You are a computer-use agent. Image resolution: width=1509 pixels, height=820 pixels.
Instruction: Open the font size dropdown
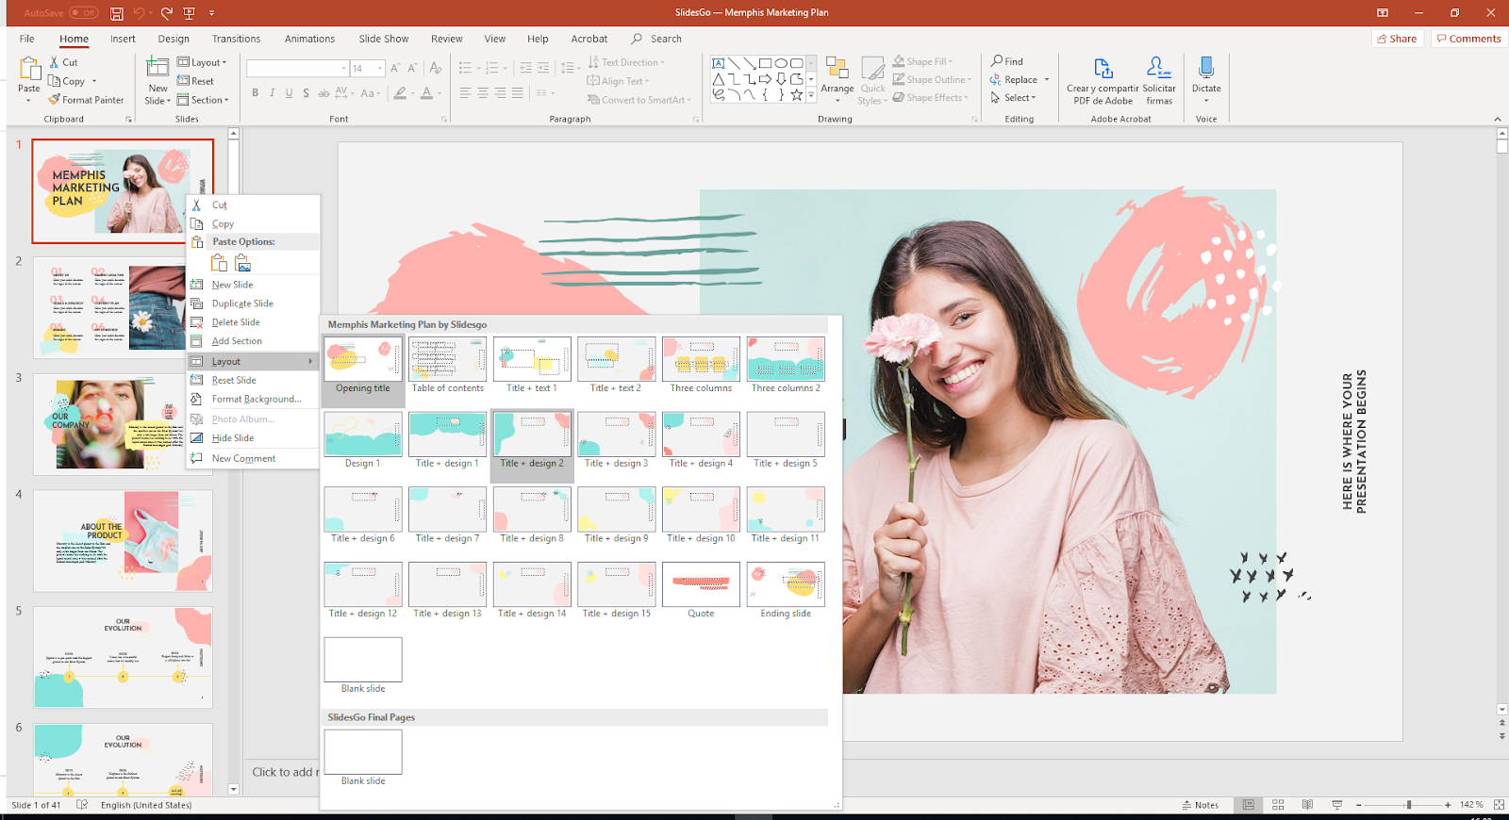tap(380, 69)
